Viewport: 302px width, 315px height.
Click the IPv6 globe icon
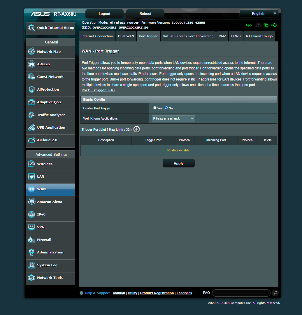pos(31,214)
